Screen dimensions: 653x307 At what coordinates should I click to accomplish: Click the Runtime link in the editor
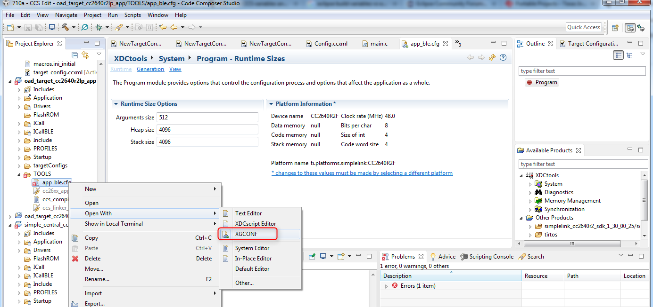[x=121, y=69]
